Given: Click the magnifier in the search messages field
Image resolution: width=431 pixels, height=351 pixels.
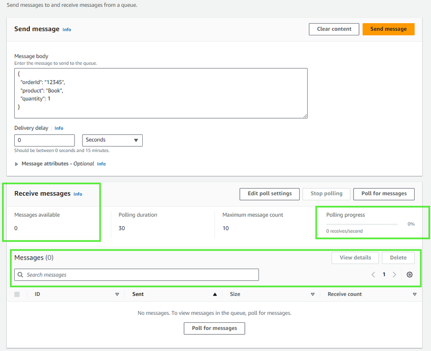Looking at the screenshot, I should (20, 274).
